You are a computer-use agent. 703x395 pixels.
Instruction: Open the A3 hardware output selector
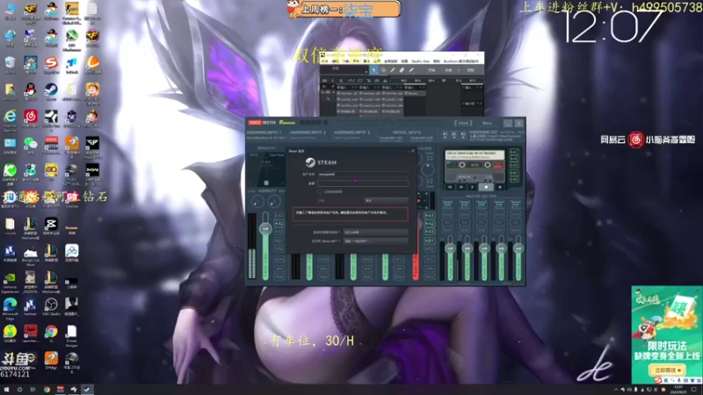click(x=463, y=134)
